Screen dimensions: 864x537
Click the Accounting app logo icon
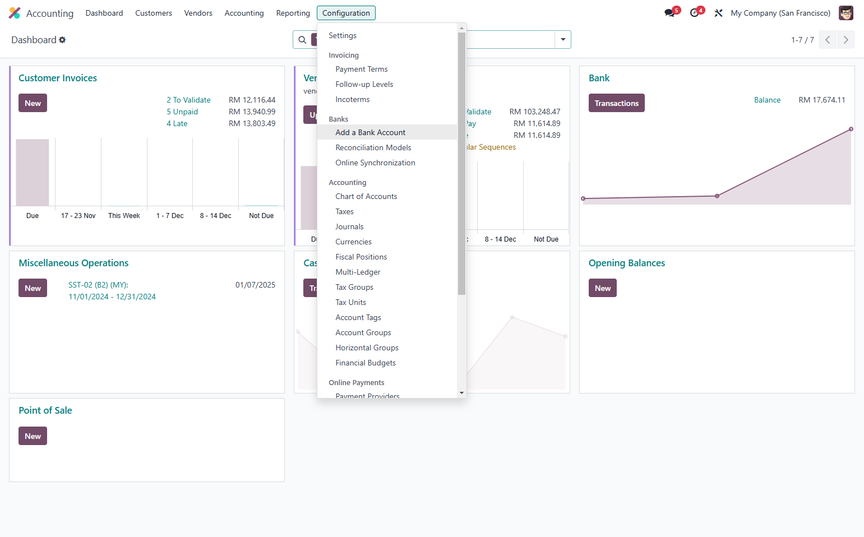(x=15, y=13)
